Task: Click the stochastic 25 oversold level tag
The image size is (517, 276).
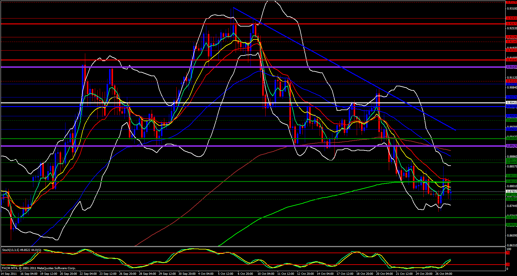Action: click(x=507, y=265)
